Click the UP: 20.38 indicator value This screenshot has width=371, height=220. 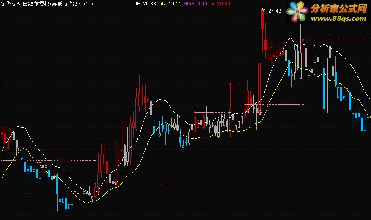[x=145, y=4]
